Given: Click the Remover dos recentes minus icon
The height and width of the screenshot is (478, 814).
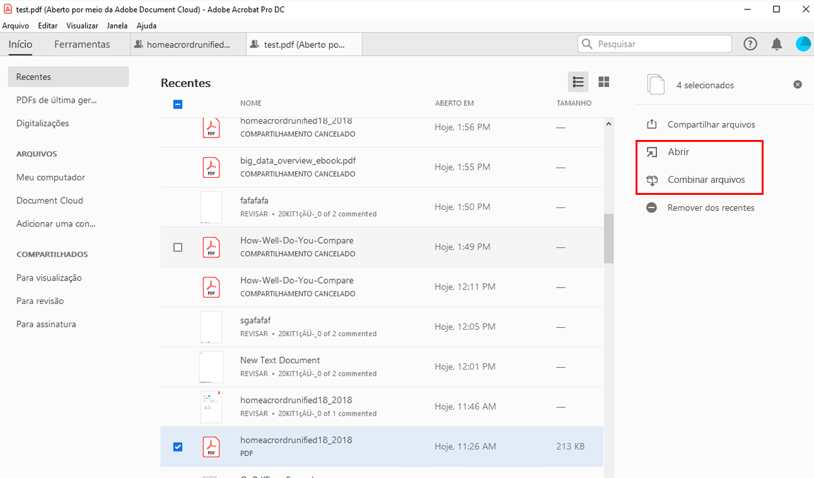Looking at the screenshot, I should point(652,207).
